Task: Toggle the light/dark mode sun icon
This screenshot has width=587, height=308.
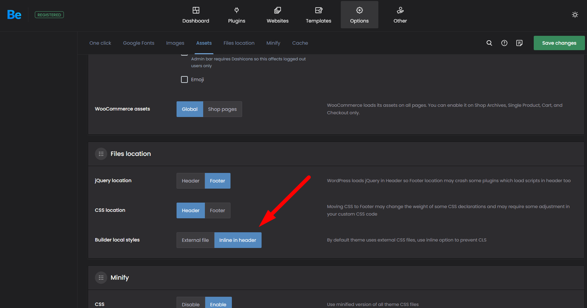Action: (575, 15)
